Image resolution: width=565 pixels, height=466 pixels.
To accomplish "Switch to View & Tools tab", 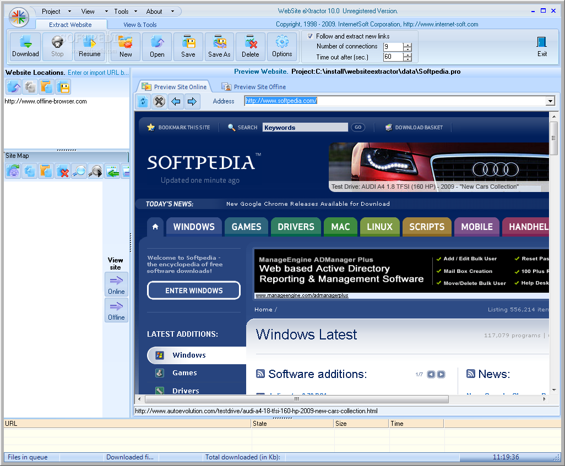I will [x=140, y=25].
